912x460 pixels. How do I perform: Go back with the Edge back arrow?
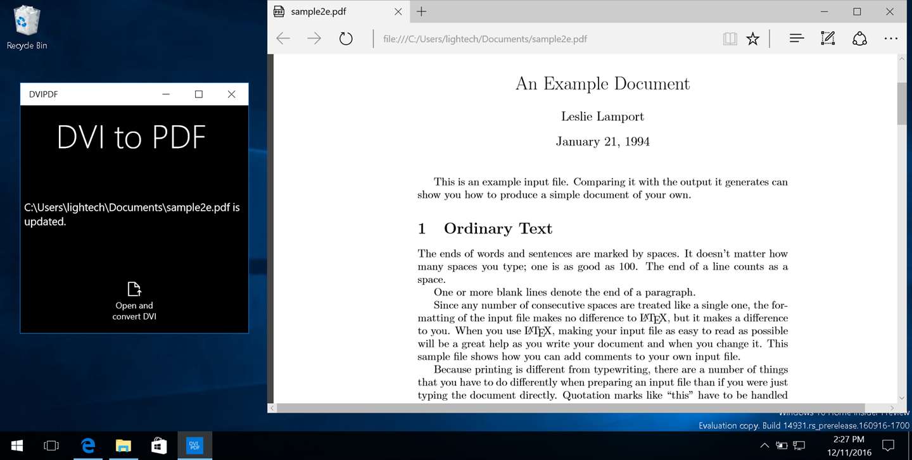[283, 39]
